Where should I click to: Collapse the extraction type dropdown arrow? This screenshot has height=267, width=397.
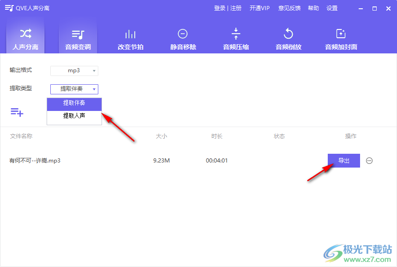[94, 89]
